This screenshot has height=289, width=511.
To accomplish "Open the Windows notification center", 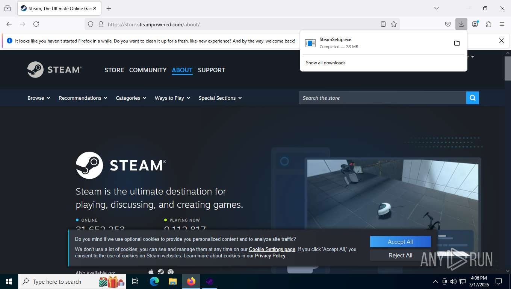I will point(499,281).
